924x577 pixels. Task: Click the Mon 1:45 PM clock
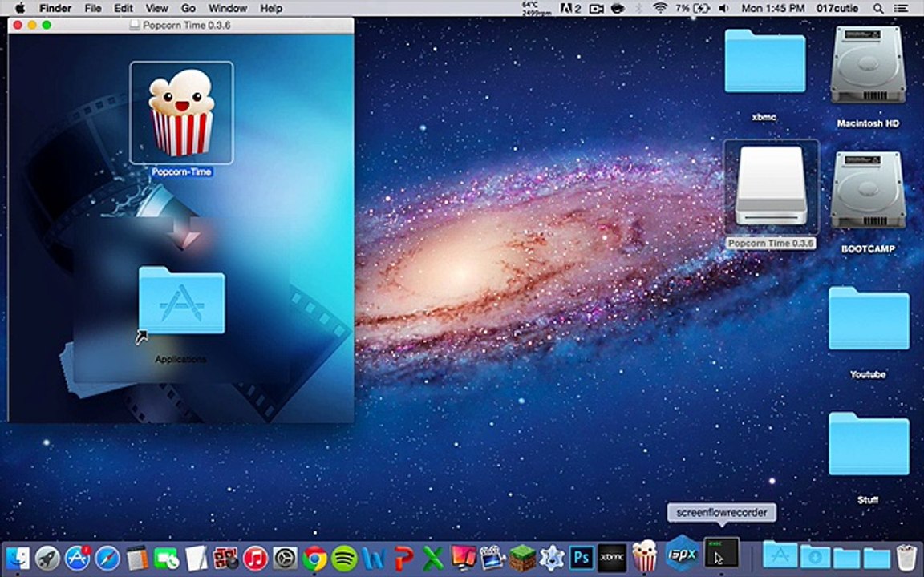pos(772,8)
